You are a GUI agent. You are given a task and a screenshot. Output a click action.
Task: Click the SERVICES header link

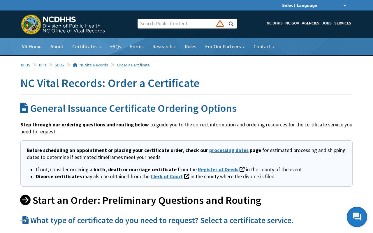(343, 23)
